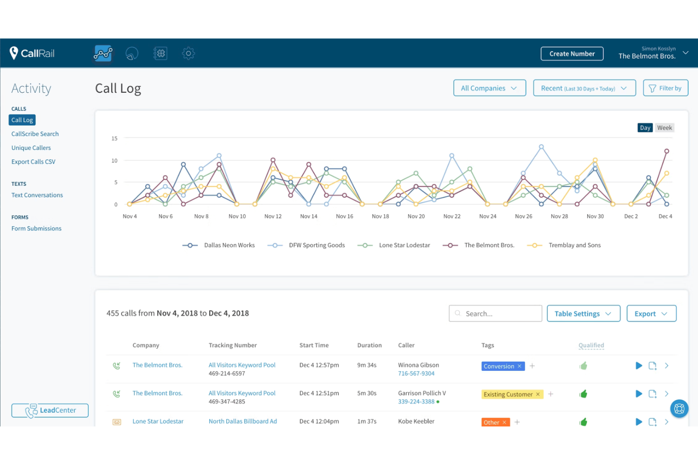
Task: Play the Winona Gibson call recording
Action: (639, 366)
